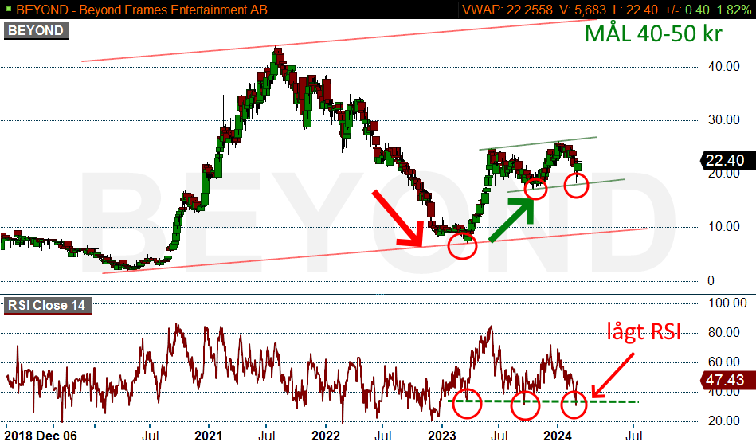Click the '2018 Dec 06' date label
The height and width of the screenshot is (446, 756).
(x=41, y=436)
